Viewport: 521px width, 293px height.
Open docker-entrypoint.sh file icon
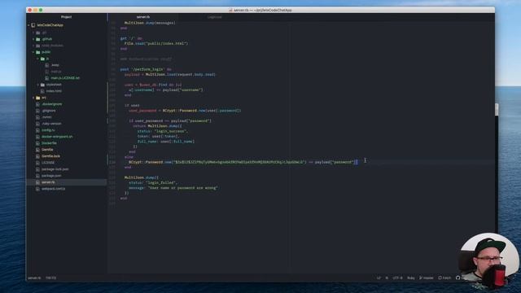(x=37, y=137)
